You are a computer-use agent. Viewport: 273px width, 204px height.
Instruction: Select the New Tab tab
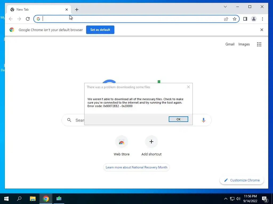pyautogui.click(x=39, y=10)
